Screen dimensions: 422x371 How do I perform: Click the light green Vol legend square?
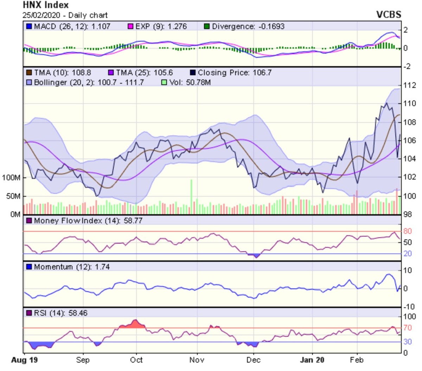click(x=164, y=83)
